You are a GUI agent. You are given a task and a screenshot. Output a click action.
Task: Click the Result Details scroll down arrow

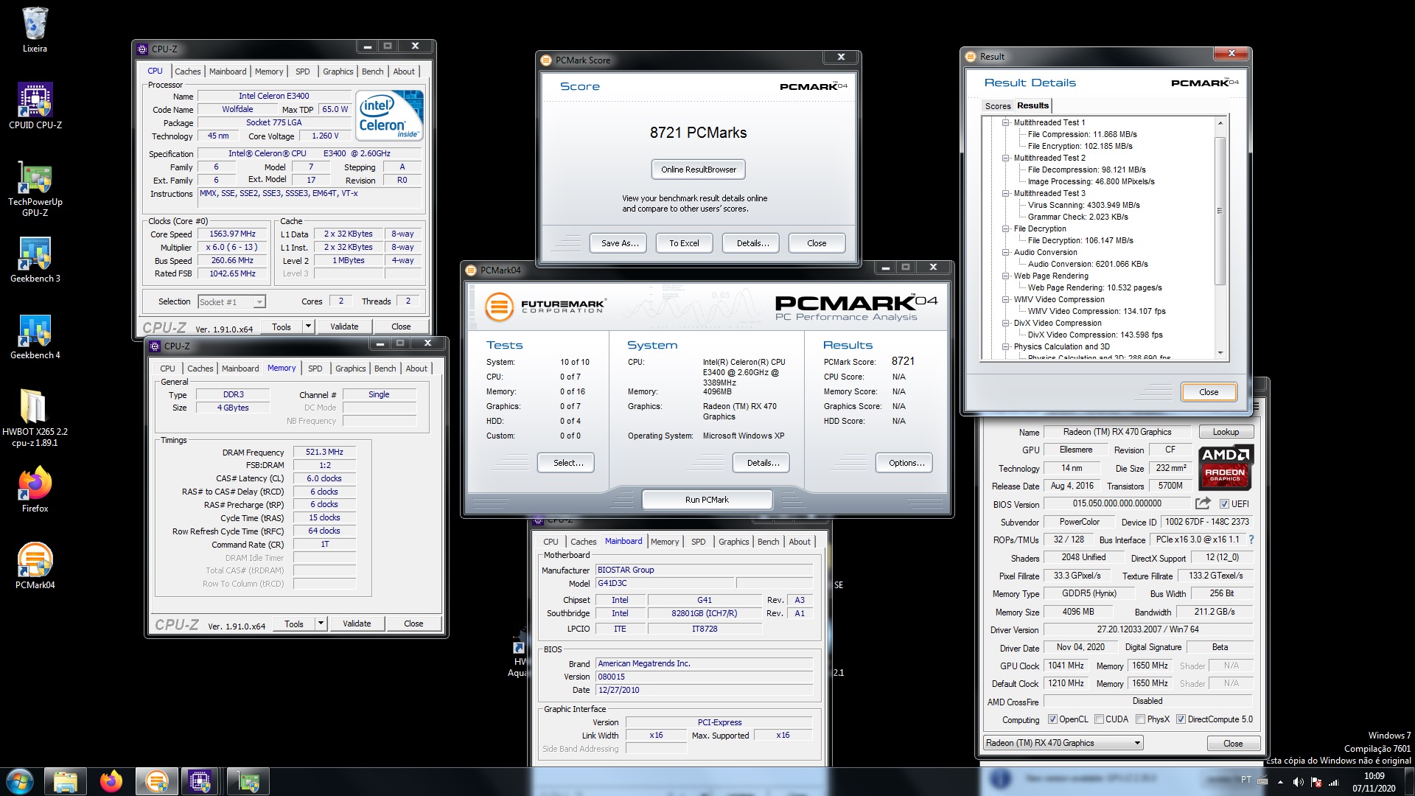click(1220, 353)
